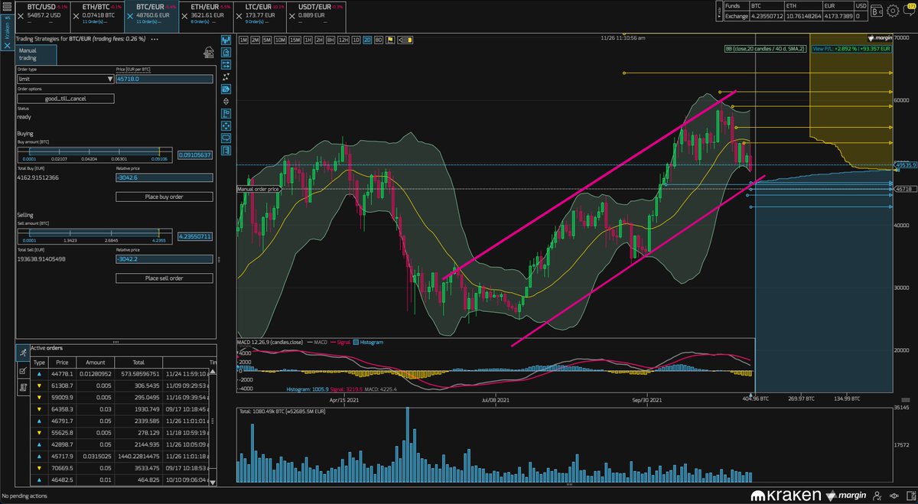This screenshot has height=504, width=918.
Task: Toggle the speech bubble annotations icon
Action: (226, 138)
